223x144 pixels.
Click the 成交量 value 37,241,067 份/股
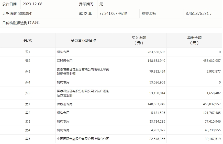click(113, 14)
